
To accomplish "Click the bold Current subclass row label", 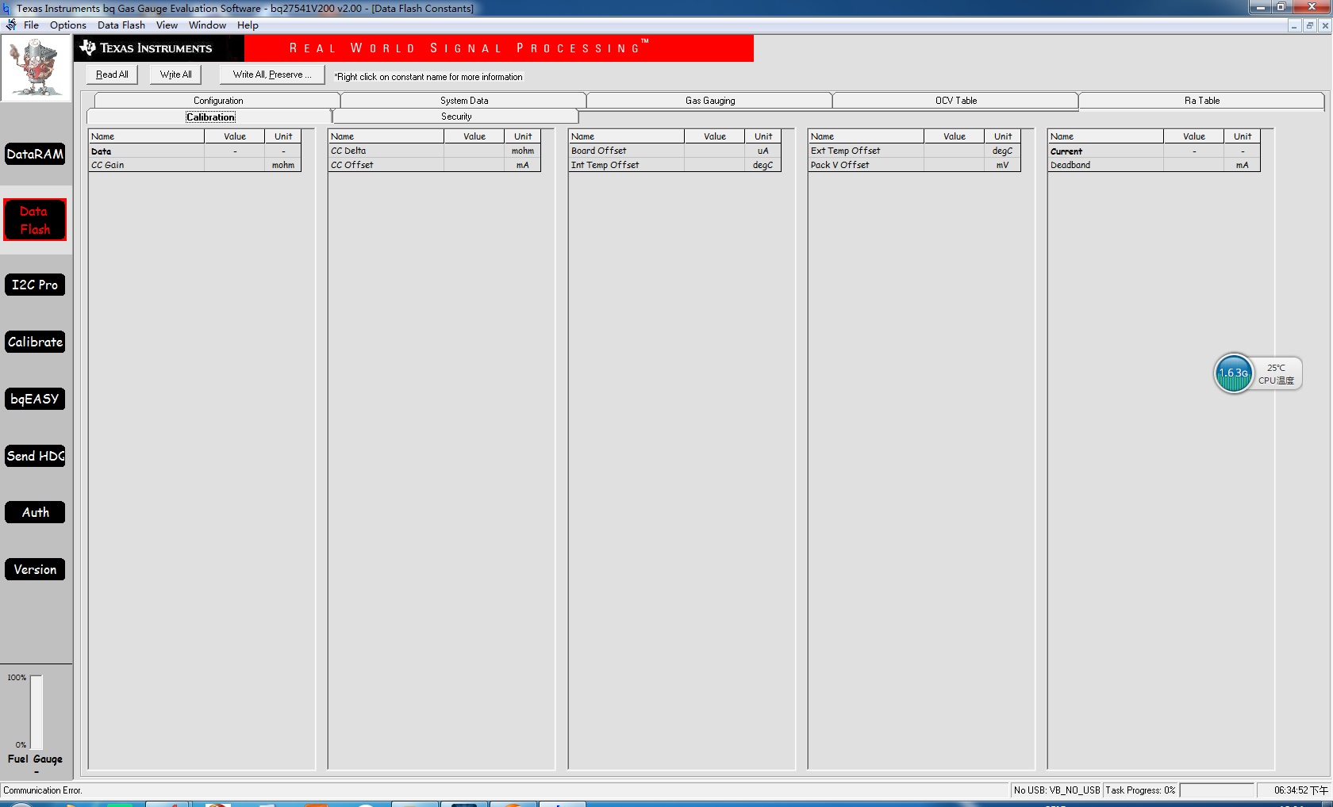I will point(1066,151).
